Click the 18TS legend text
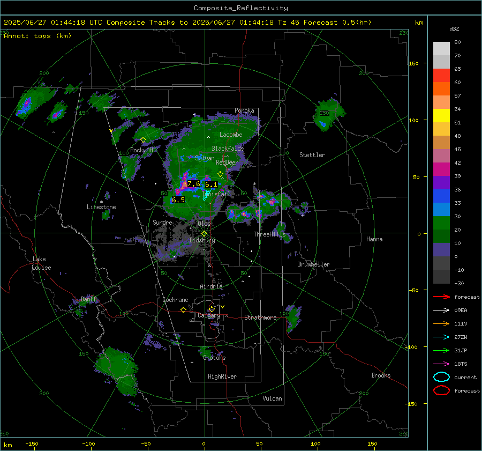 [461, 364]
